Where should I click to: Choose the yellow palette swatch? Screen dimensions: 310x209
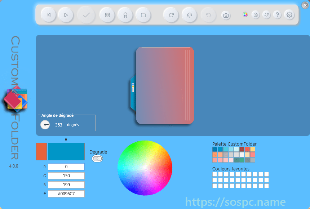pyautogui.click(x=253, y=149)
